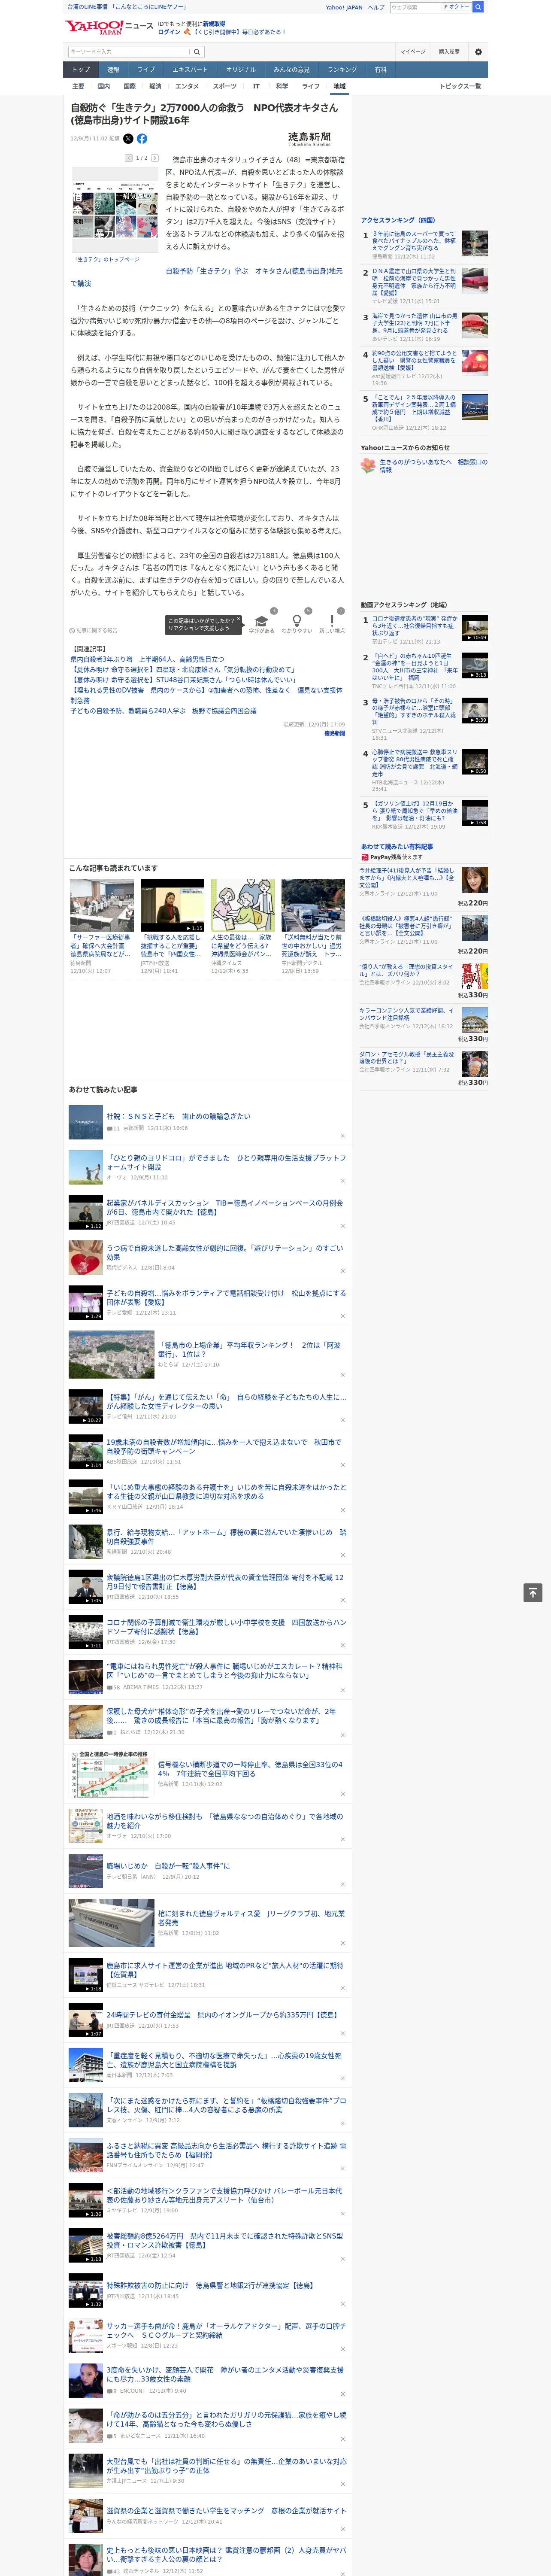551x2576 pixels.
Task: Submit the blue web search button
Action: pos(478,7)
